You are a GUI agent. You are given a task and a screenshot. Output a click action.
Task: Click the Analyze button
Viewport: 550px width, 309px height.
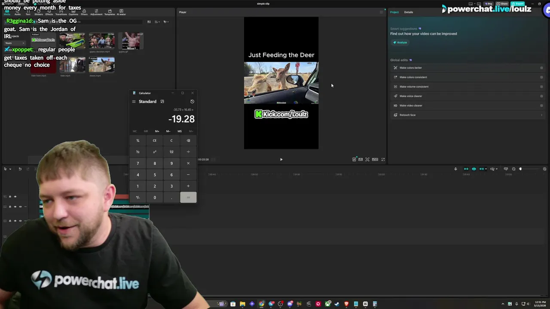(x=400, y=42)
